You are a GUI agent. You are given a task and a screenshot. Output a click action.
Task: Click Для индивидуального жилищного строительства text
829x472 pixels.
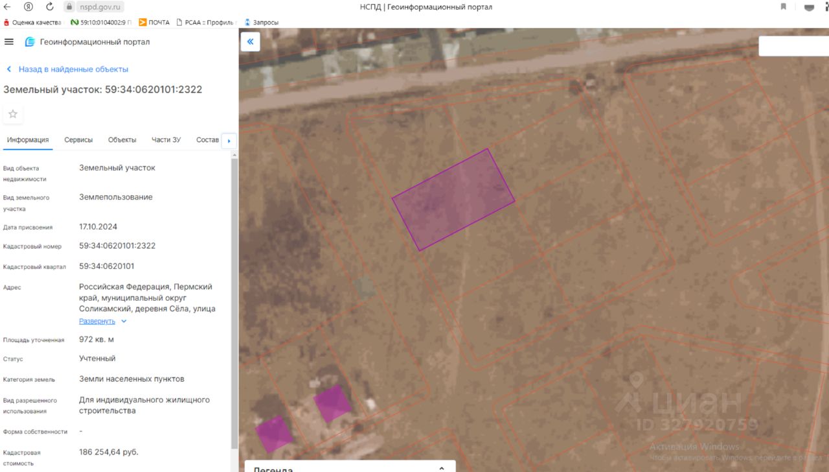pyautogui.click(x=144, y=405)
